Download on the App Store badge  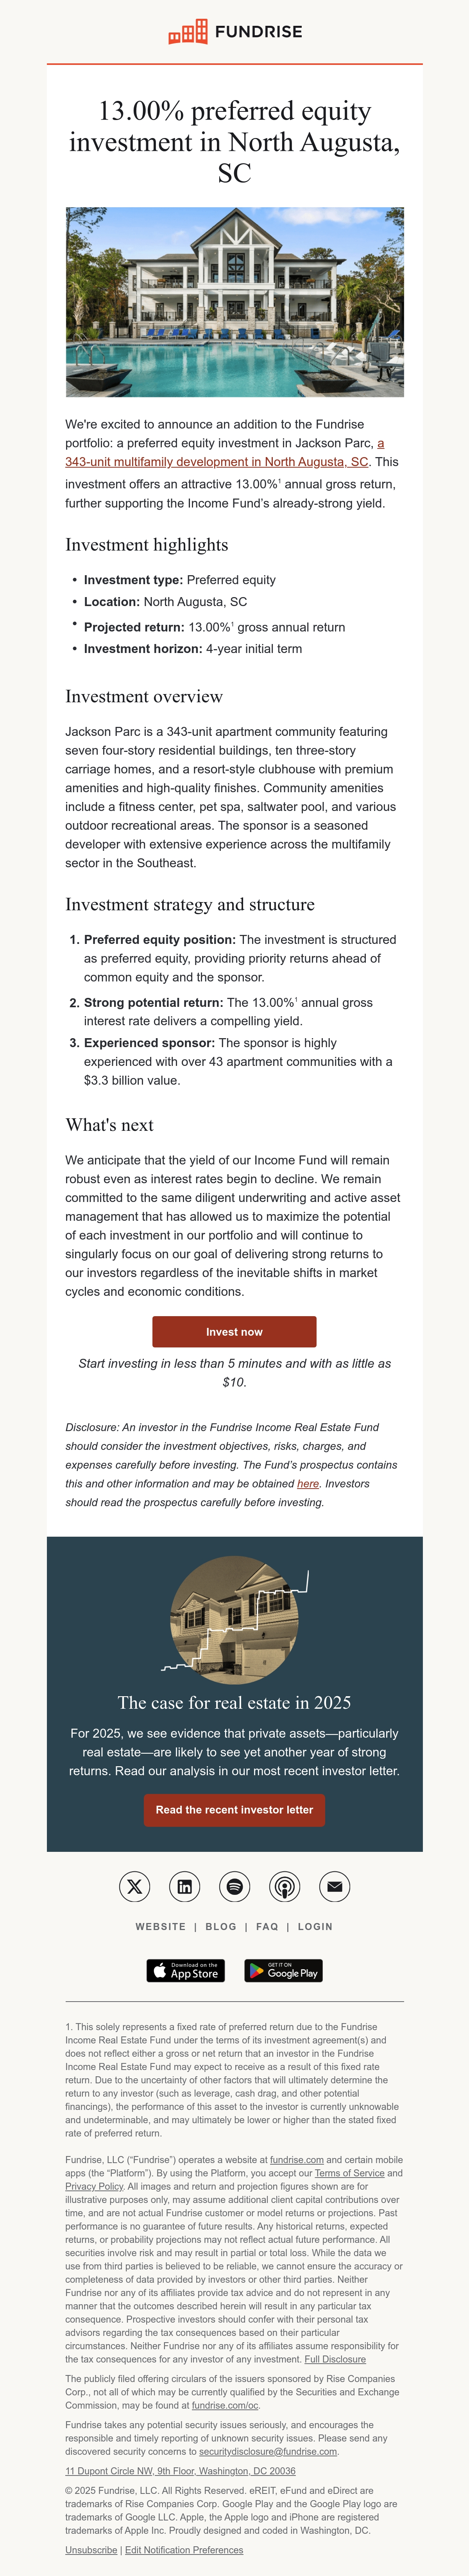[x=186, y=1971]
